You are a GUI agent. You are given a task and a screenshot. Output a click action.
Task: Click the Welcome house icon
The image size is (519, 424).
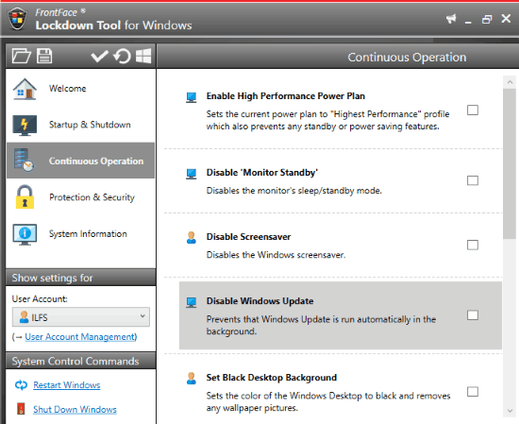(x=25, y=89)
